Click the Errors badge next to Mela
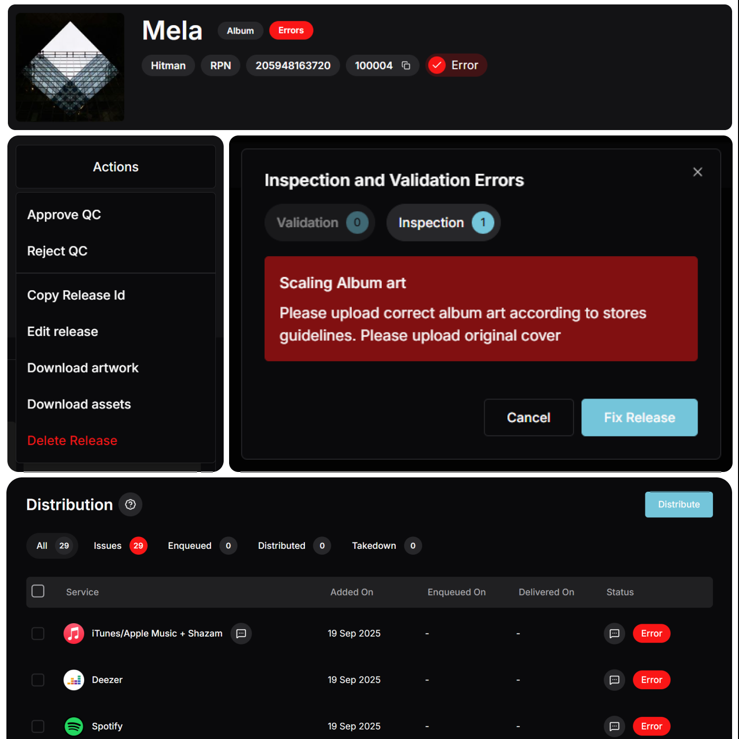The width and height of the screenshot is (739, 739). coord(291,30)
